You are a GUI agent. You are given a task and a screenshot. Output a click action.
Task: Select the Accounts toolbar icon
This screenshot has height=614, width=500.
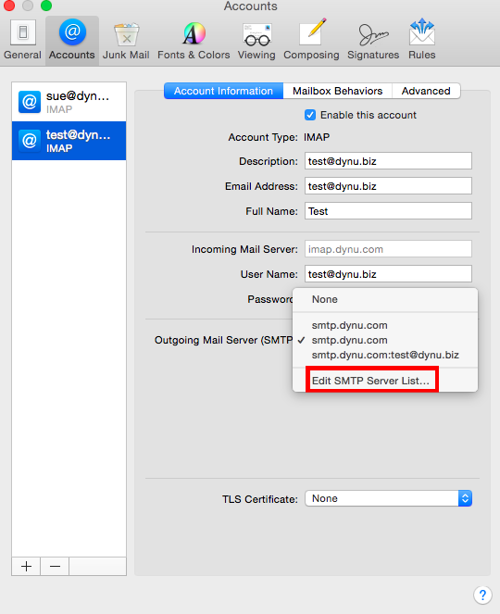click(72, 40)
